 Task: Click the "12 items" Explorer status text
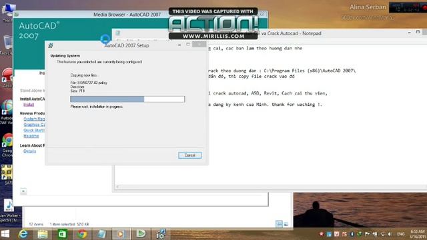point(36,224)
